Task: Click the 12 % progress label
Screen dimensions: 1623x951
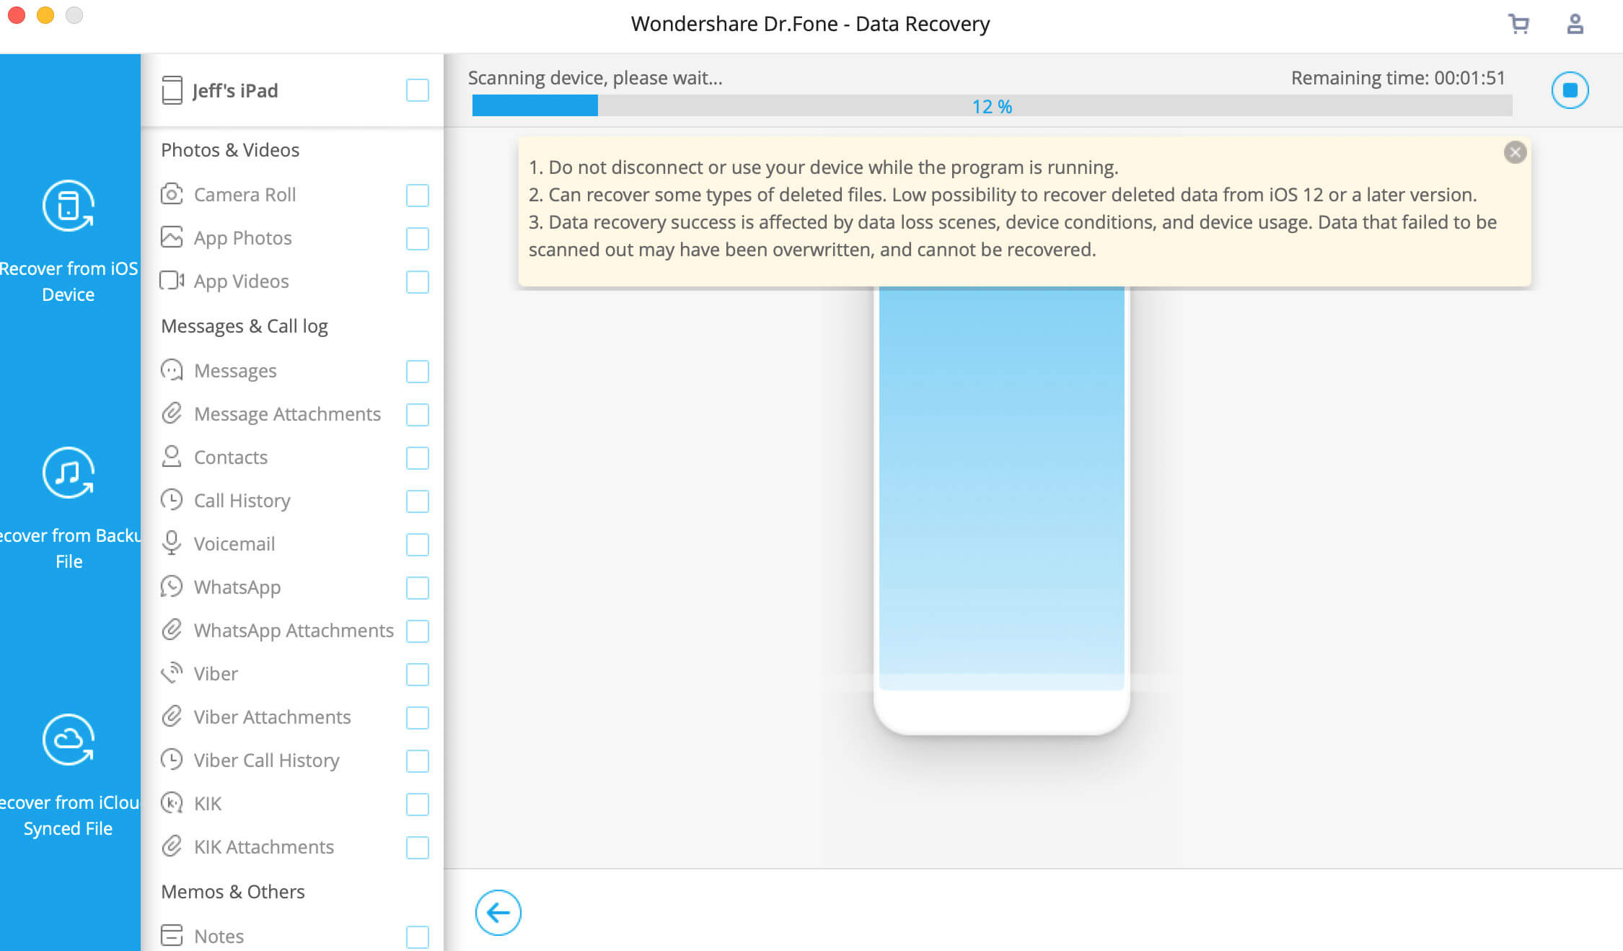Action: pyautogui.click(x=992, y=106)
